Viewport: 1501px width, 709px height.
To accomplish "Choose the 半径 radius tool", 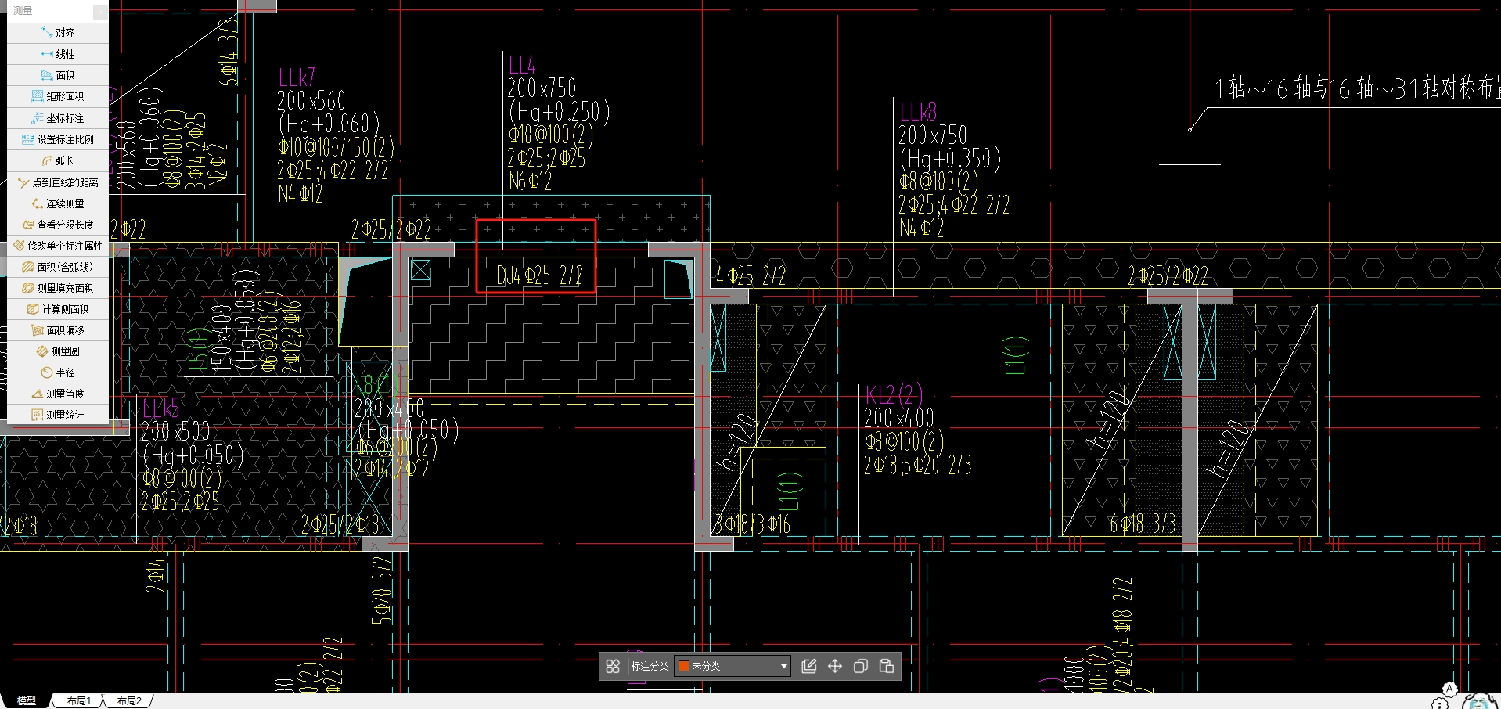I will [x=58, y=372].
